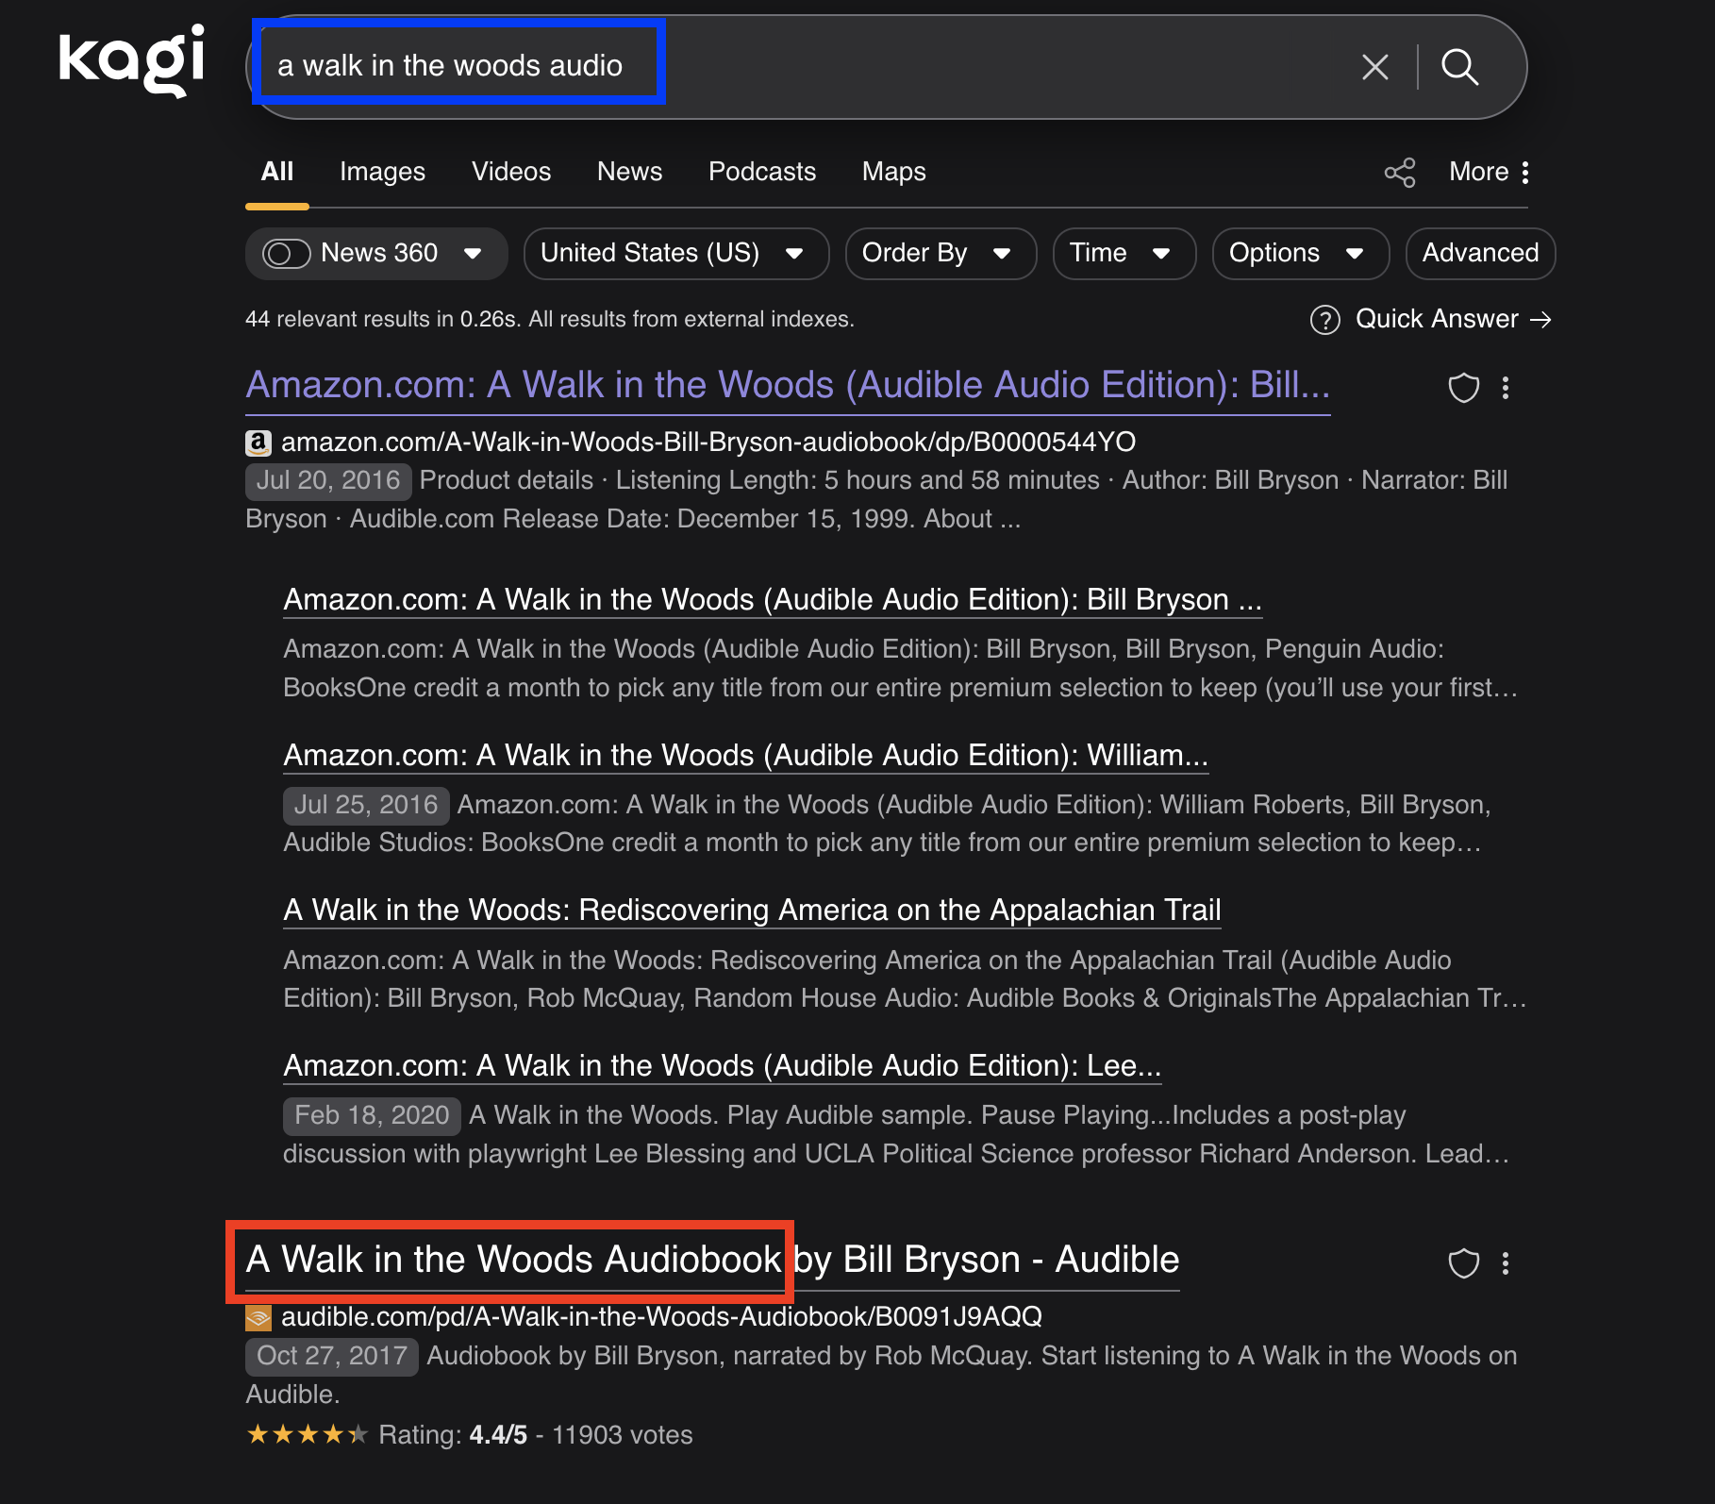Click the Quick Answer question mark icon
1715x1504 pixels.
[1325, 320]
